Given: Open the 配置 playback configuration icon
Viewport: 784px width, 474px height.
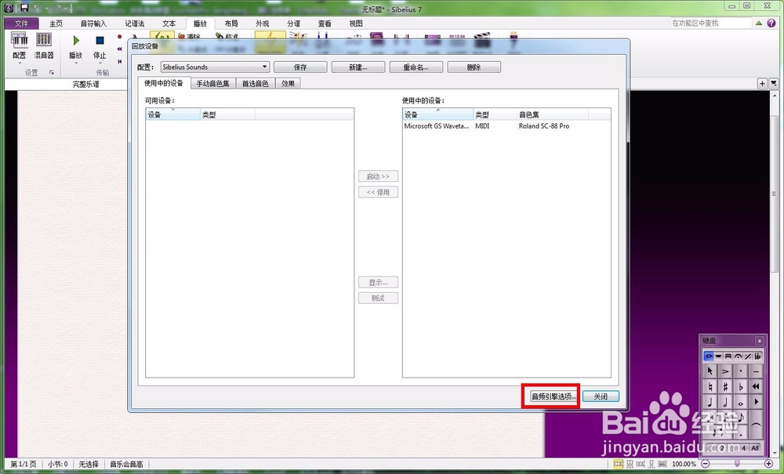Looking at the screenshot, I should click(20, 41).
